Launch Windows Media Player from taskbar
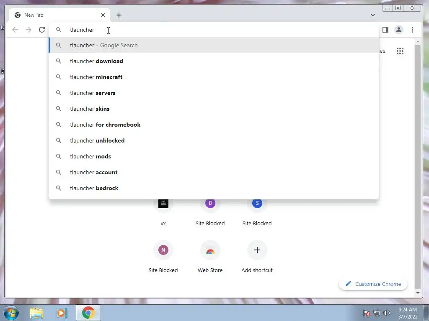This screenshot has height=321, width=429. pyautogui.click(x=62, y=313)
